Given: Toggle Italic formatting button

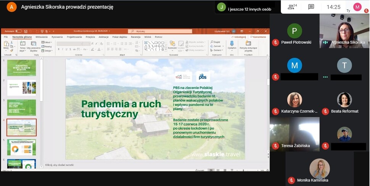Looking at the screenshot, I should pyautogui.click(x=63, y=49).
